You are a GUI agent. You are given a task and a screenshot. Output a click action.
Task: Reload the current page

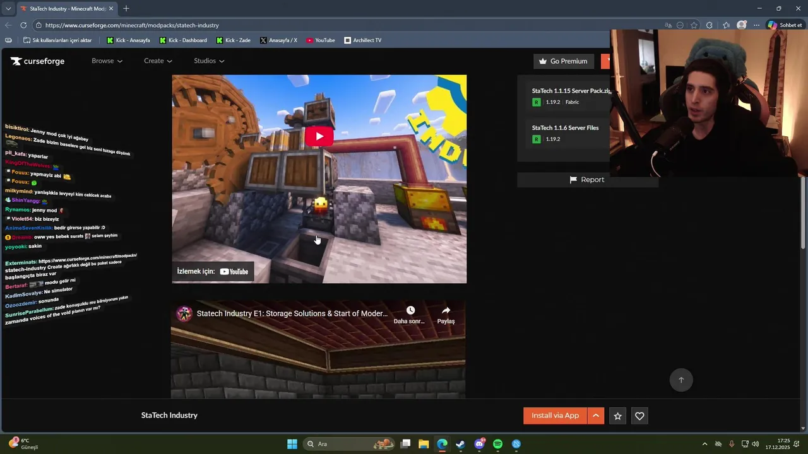click(23, 25)
